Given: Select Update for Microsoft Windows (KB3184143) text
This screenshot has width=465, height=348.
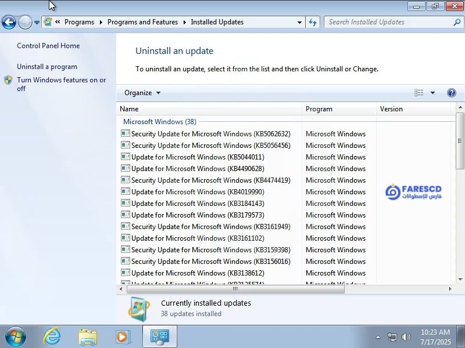Looking at the screenshot, I should (198, 204).
